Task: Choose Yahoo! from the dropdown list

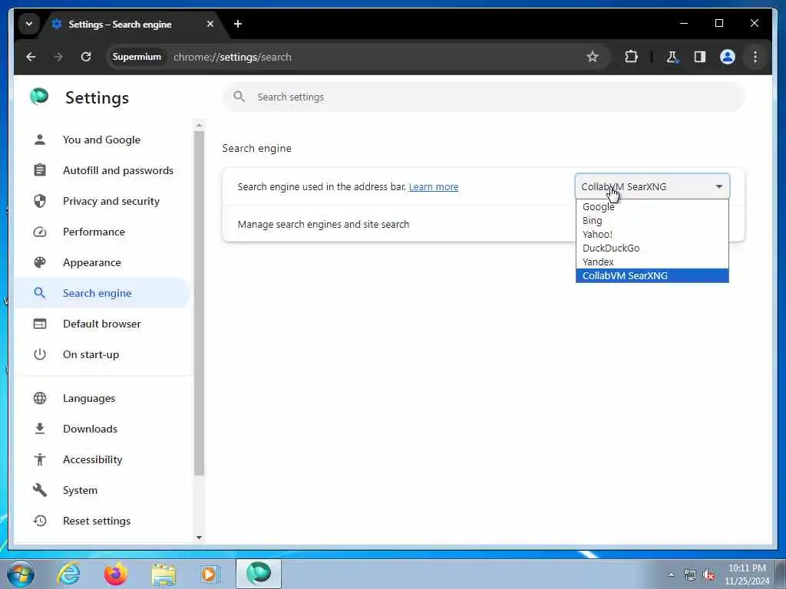Action: (x=652, y=235)
